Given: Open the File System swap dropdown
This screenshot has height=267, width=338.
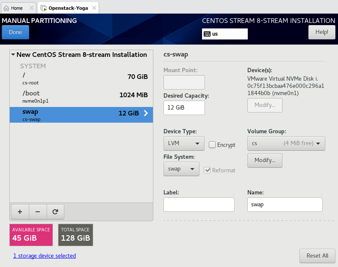Looking at the screenshot, I should [181, 169].
